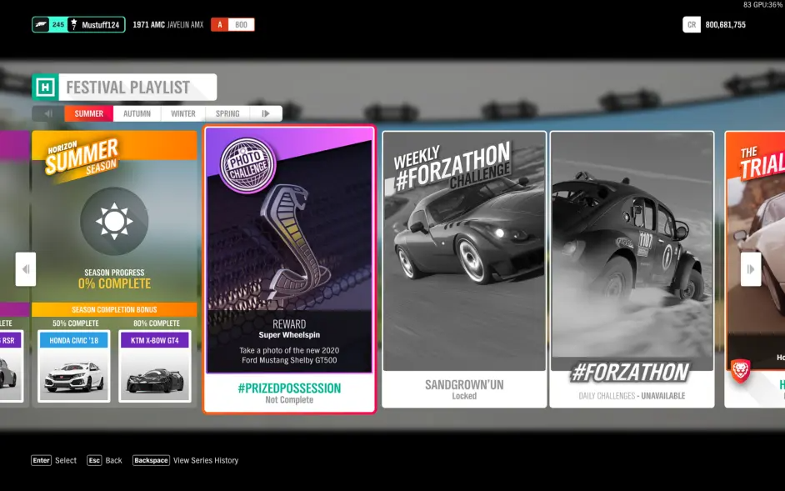Click the Trial lion shield icon
785x491 pixels.
point(740,371)
